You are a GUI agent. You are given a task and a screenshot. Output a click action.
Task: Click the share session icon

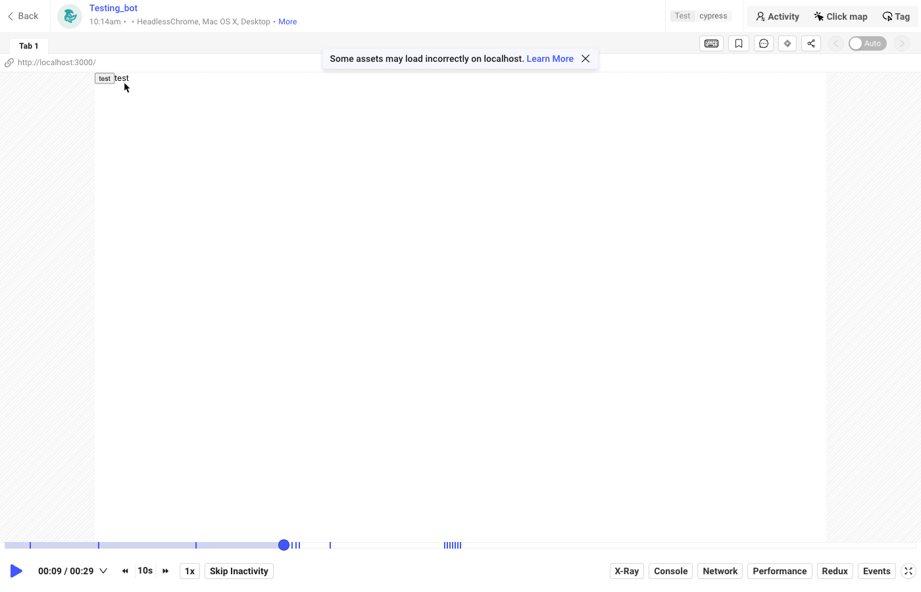tap(811, 43)
